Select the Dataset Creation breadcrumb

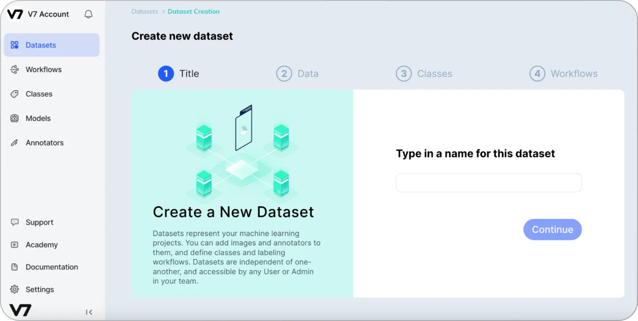[x=194, y=11]
